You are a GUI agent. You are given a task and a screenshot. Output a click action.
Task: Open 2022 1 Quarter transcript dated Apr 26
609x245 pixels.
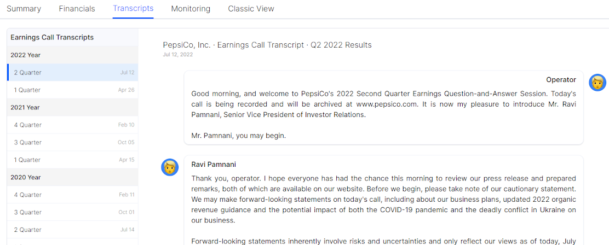(73, 90)
